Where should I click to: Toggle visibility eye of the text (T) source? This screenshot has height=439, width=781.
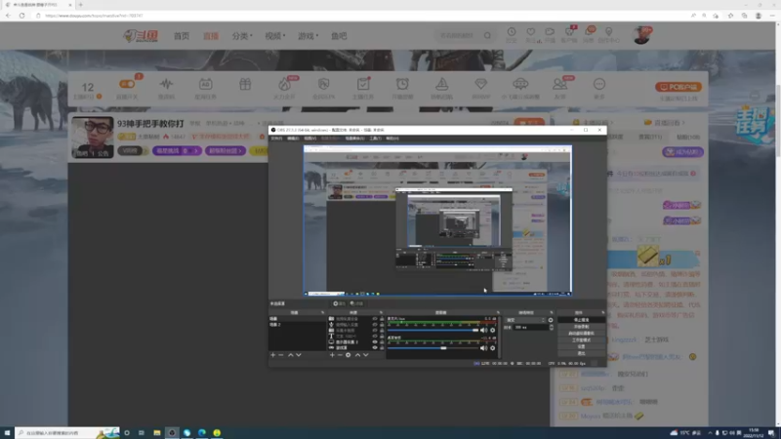click(375, 336)
